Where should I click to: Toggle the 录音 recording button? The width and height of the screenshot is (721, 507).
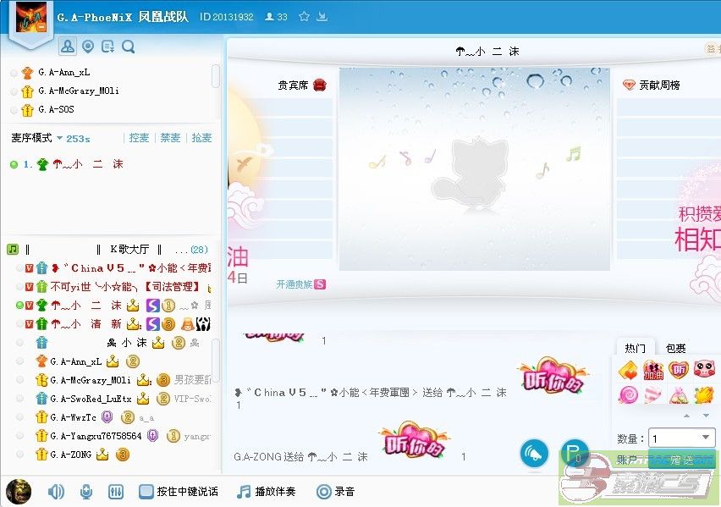coord(323,492)
